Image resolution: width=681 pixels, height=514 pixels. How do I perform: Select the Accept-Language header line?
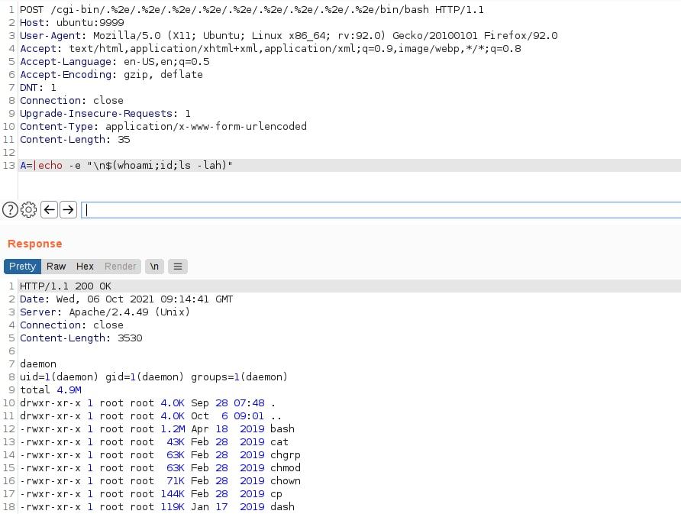pyautogui.click(x=115, y=62)
